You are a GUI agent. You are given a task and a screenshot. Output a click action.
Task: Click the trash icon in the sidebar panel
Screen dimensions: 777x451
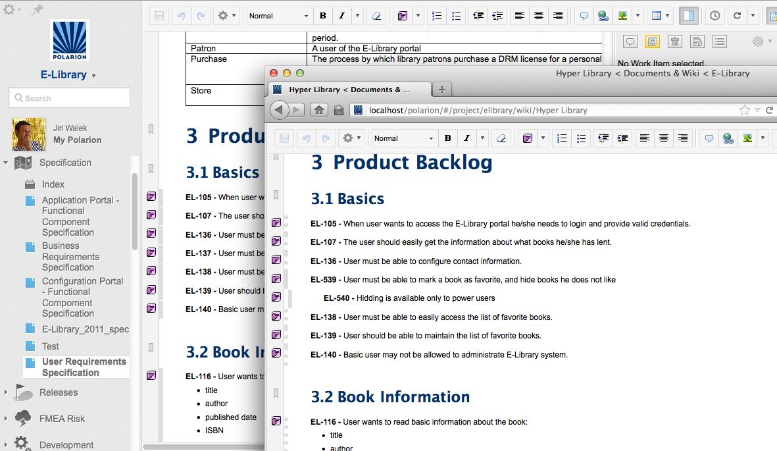coord(675,41)
